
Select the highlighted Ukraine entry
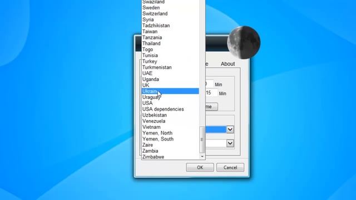click(170, 91)
